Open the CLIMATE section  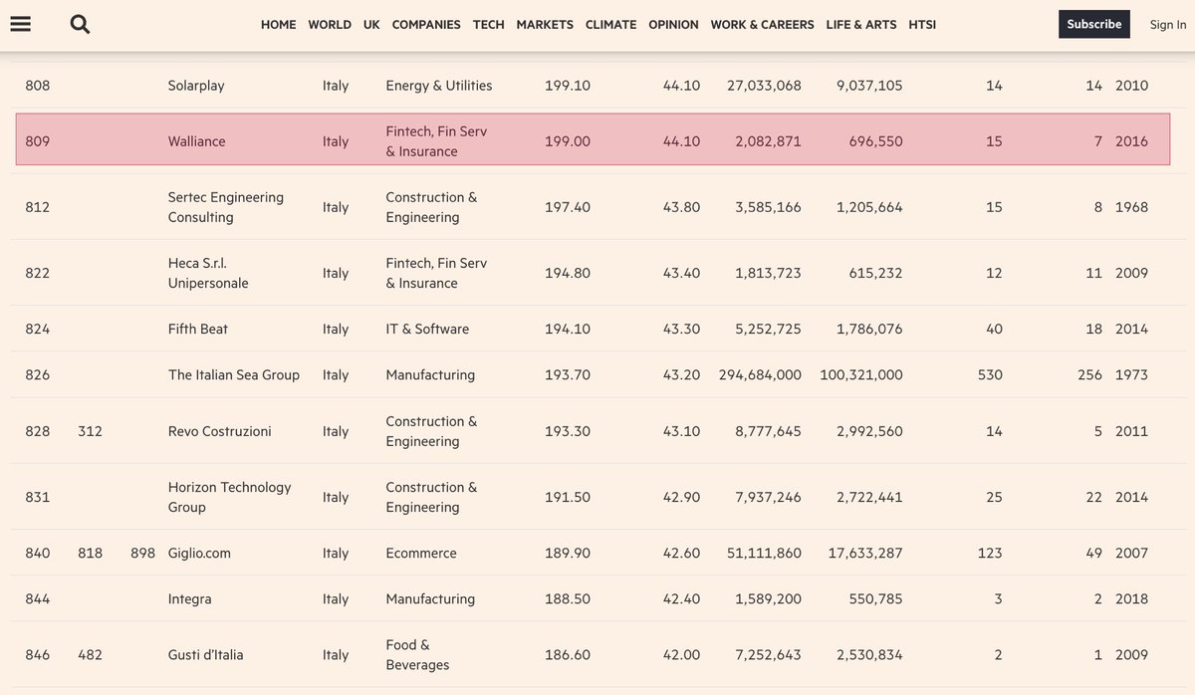click(610, 24)
